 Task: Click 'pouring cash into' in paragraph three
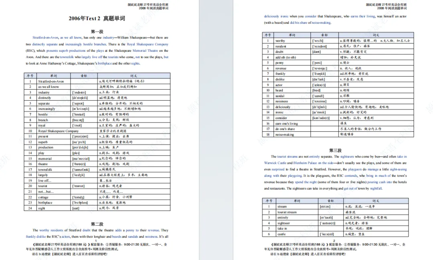coord(379,182)
